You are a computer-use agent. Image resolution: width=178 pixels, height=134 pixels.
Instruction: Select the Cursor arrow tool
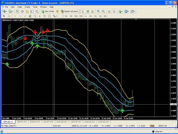coord(4,16)
